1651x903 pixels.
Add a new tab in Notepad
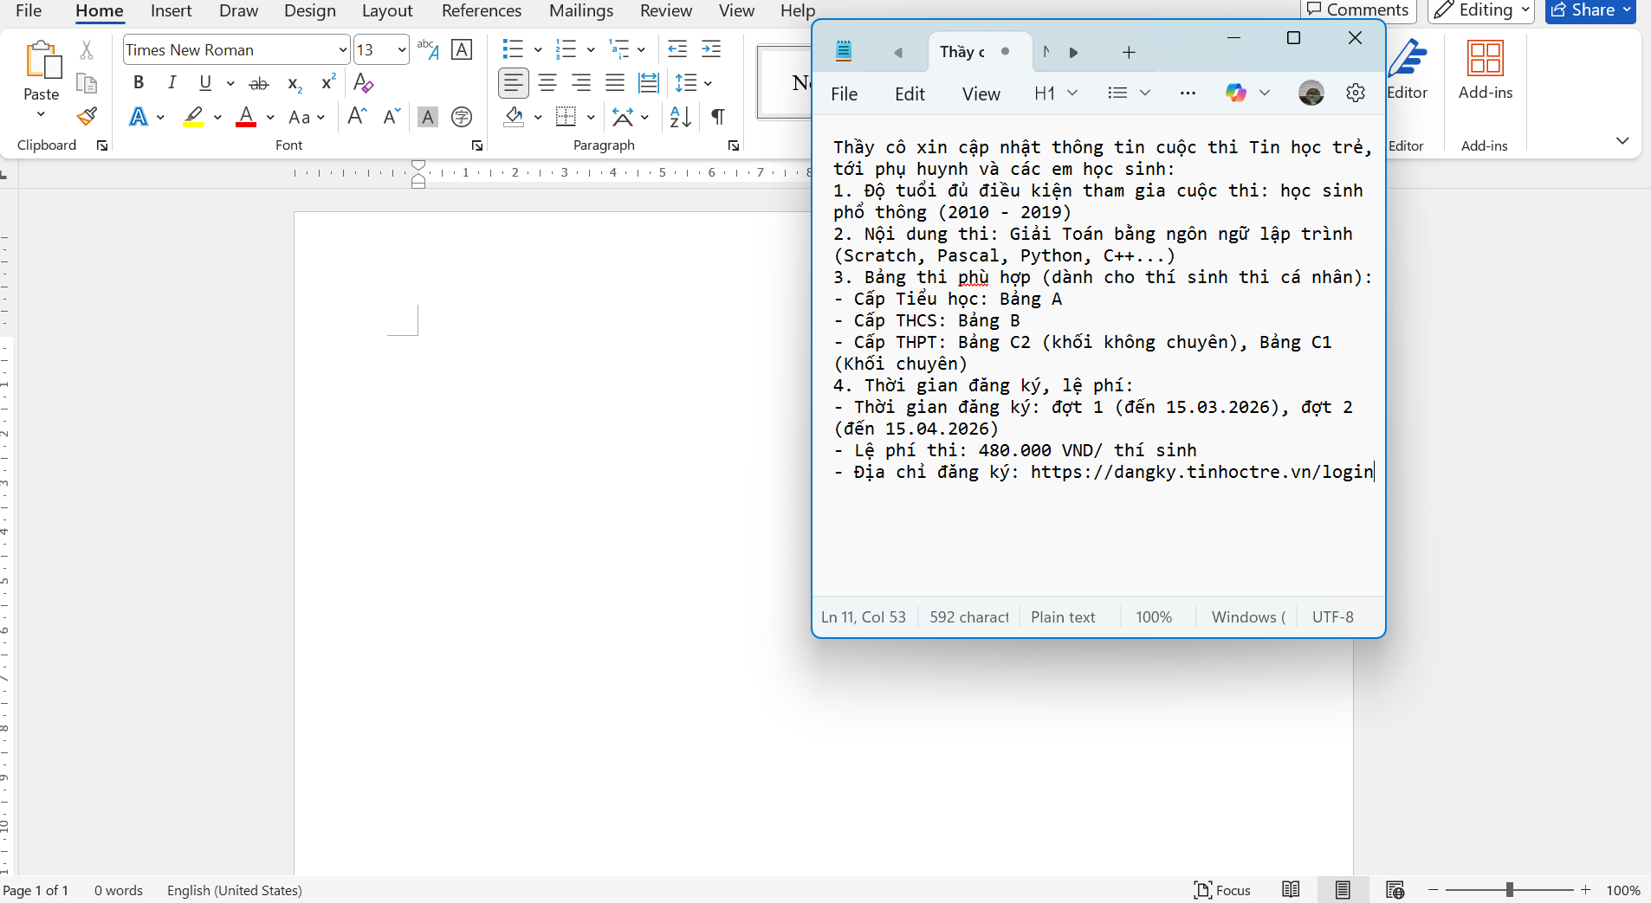coord(1129,53)
